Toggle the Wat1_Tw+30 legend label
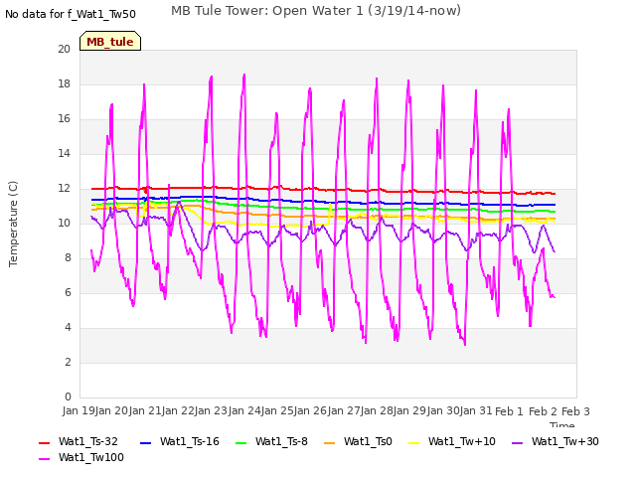The height and width of the screenshot is (477, 636). pyautogui.click(x=565, y=441)
